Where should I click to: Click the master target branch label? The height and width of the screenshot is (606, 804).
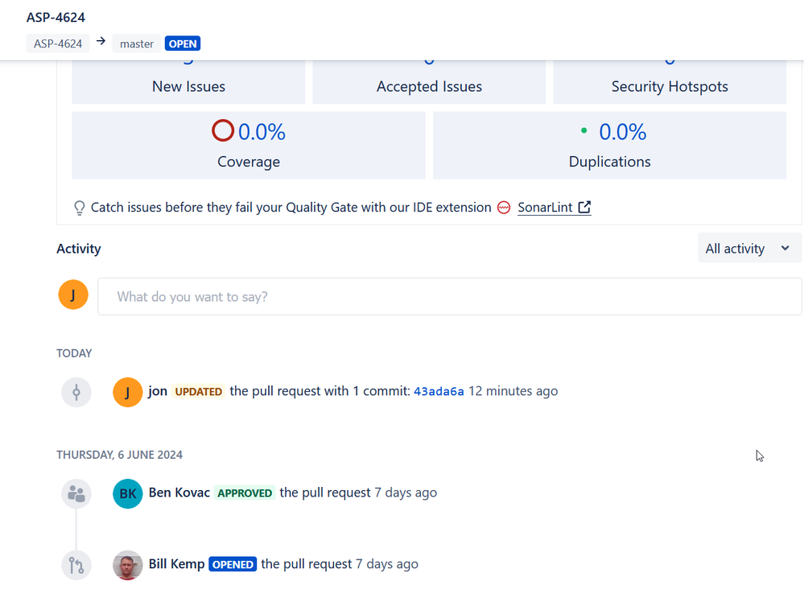point(135,43)
